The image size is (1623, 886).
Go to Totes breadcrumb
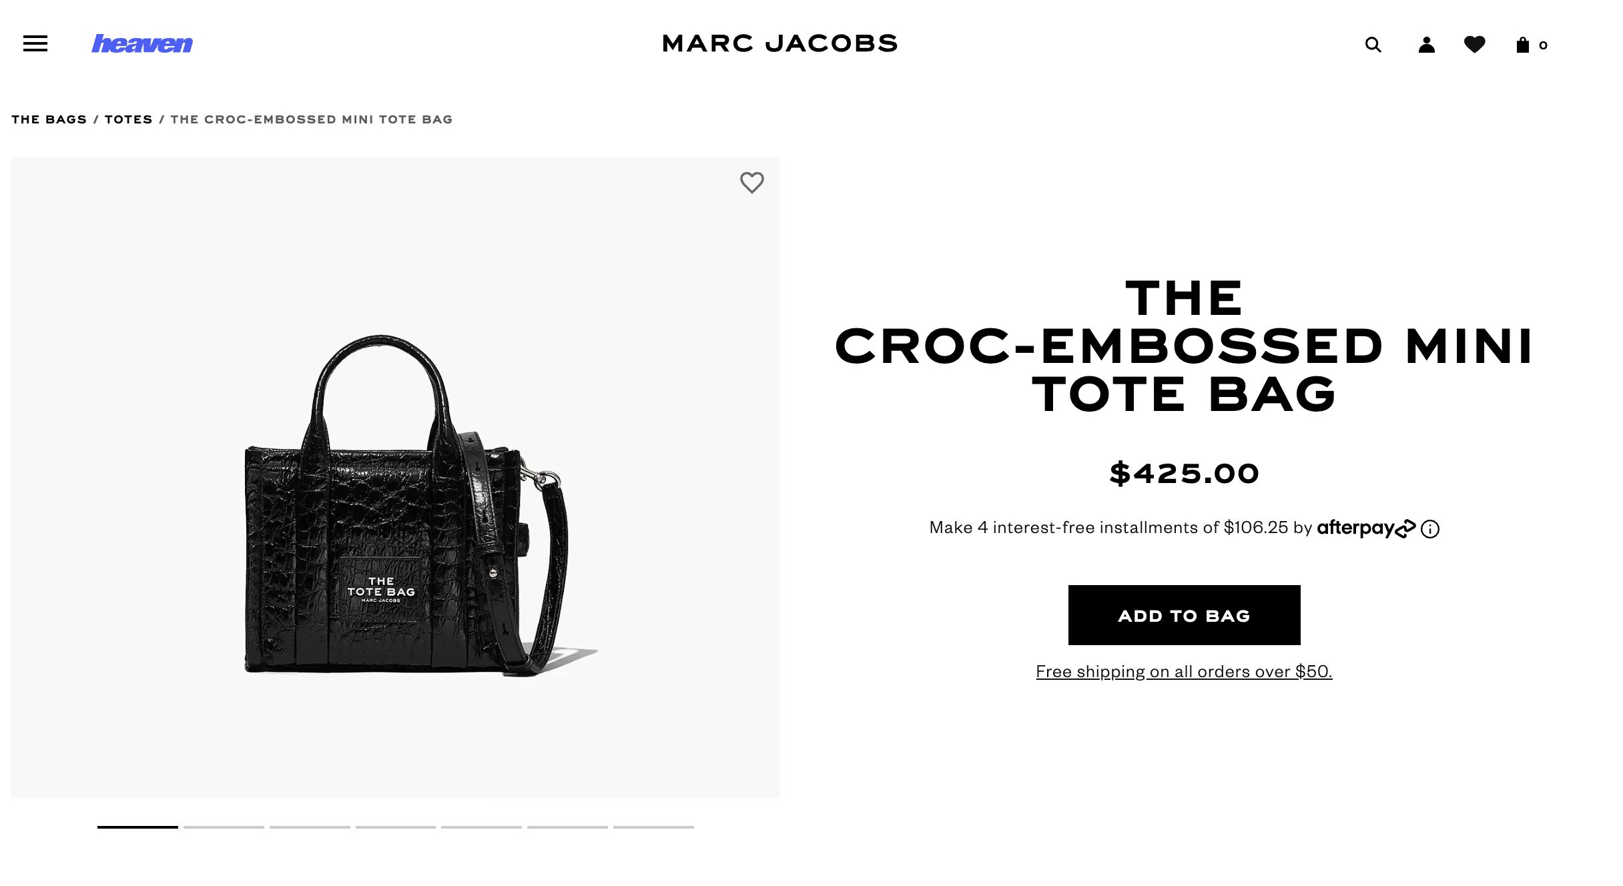click(x=129, y=119)
